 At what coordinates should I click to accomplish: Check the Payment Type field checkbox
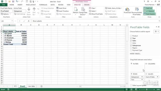tap(131, 50)
